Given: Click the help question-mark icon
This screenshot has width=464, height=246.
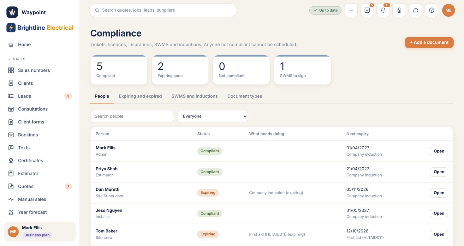Looking at the screenshot, I should (x=431, y=10).
